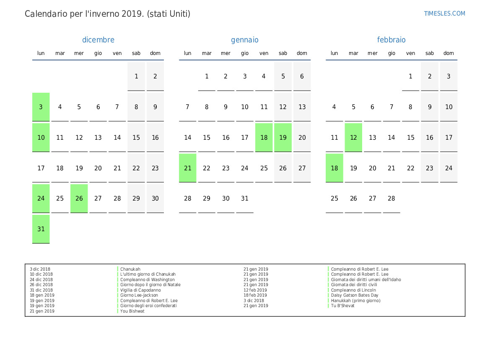
Task: Click Compleanno di Lincoln legend entry
Action: (353, 290)
